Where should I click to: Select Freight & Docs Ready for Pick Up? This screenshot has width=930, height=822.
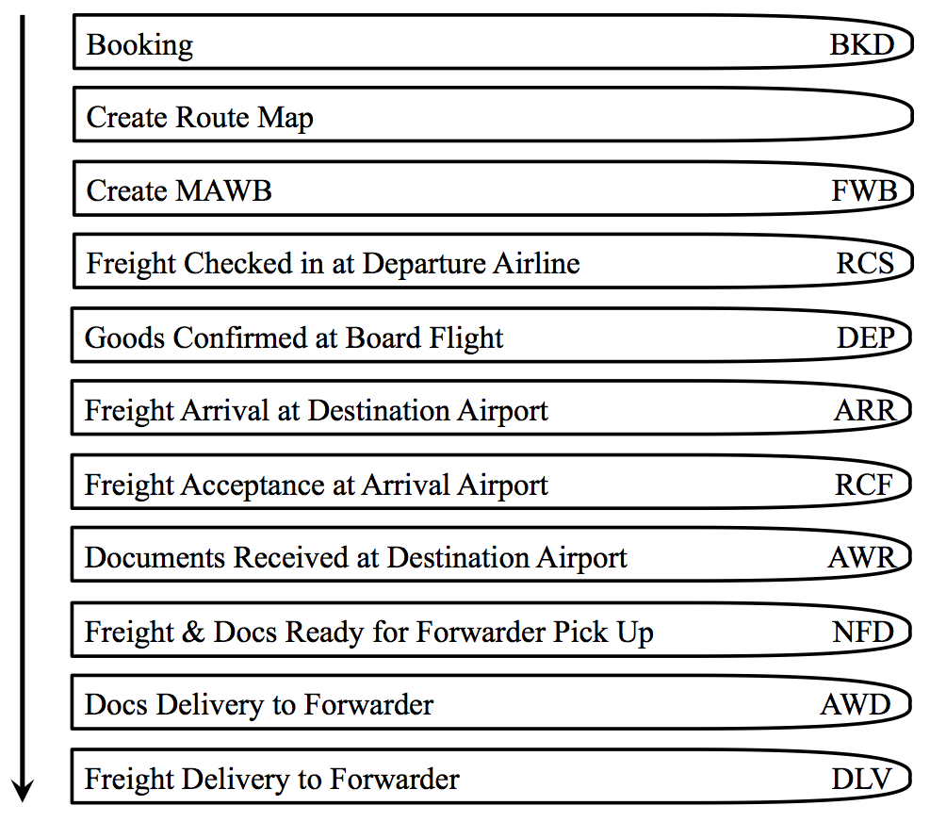369,632
